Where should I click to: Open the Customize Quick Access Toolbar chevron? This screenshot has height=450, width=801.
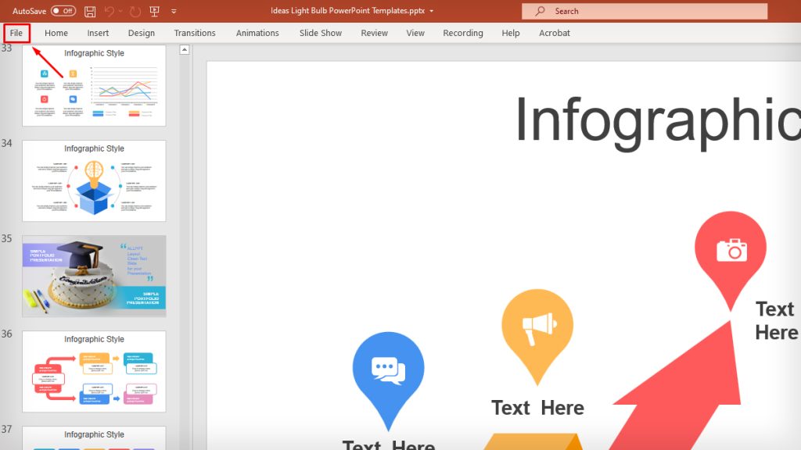coord(174,11)
